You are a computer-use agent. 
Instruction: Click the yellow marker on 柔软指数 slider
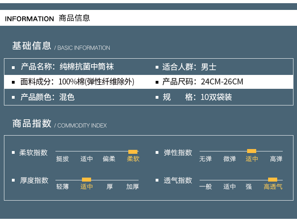click(133, 151)
